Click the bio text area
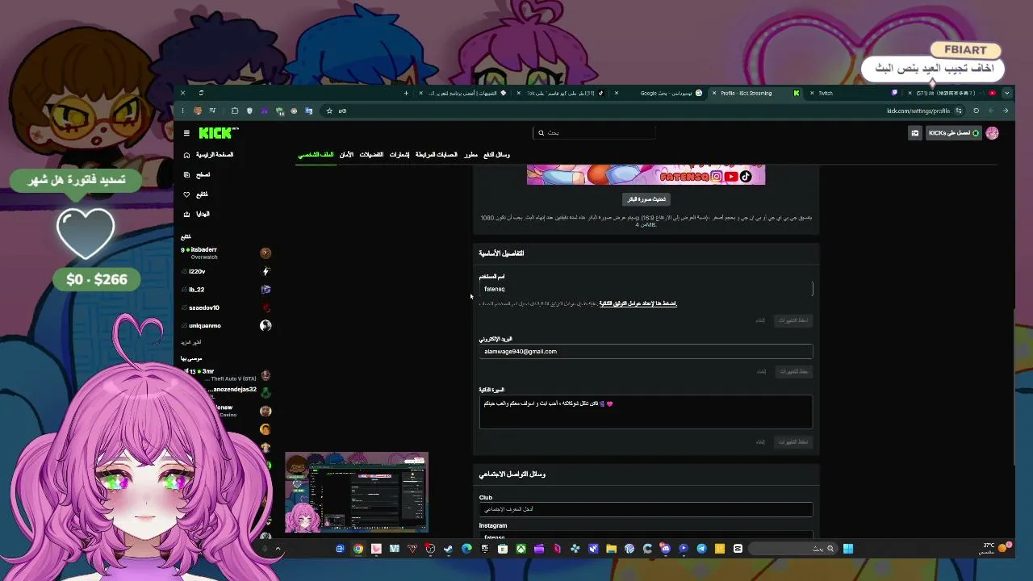Image resolution: width=1033 pixels, height=581 pixels. click(646, 412)
